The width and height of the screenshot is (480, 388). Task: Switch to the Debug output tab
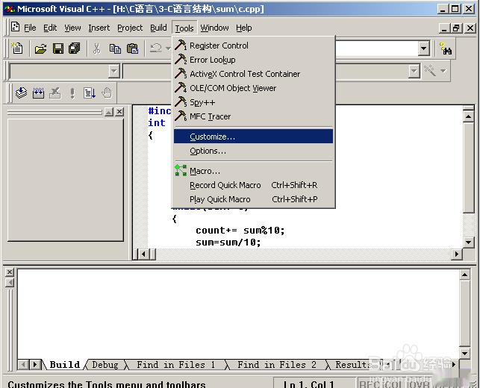click(105, 364)
